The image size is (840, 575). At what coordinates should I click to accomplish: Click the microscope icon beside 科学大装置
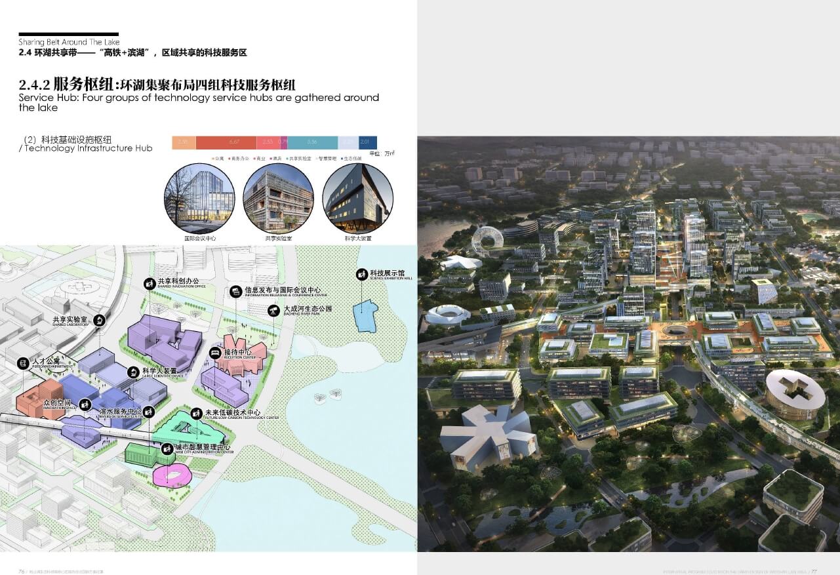click(132, 372)
